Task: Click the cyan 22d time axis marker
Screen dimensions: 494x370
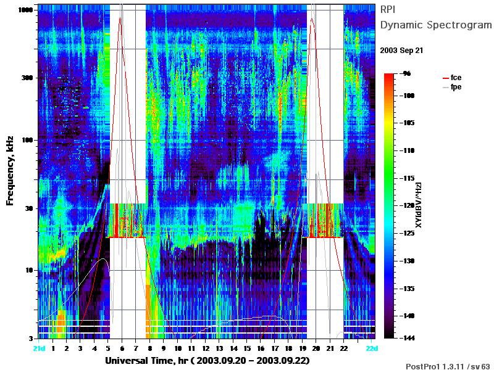Action: (x=372, y=348)
